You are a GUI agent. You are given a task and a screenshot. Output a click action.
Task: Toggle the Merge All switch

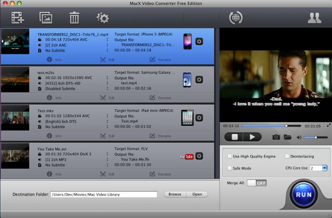pos(257,183)
